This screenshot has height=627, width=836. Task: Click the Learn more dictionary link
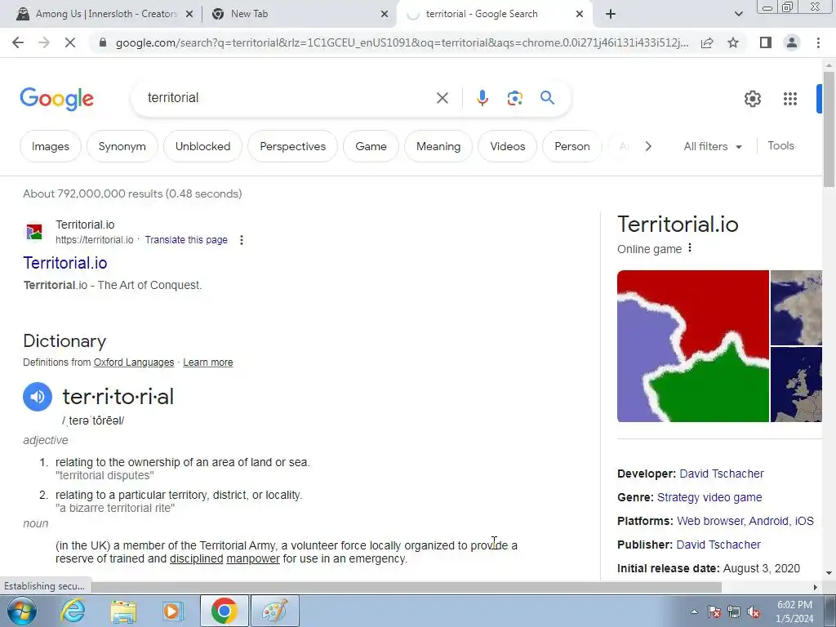[x=208, y=362]
